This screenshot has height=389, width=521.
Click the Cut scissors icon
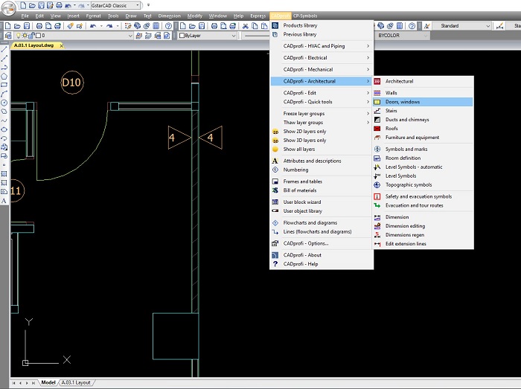click(245, 26)
